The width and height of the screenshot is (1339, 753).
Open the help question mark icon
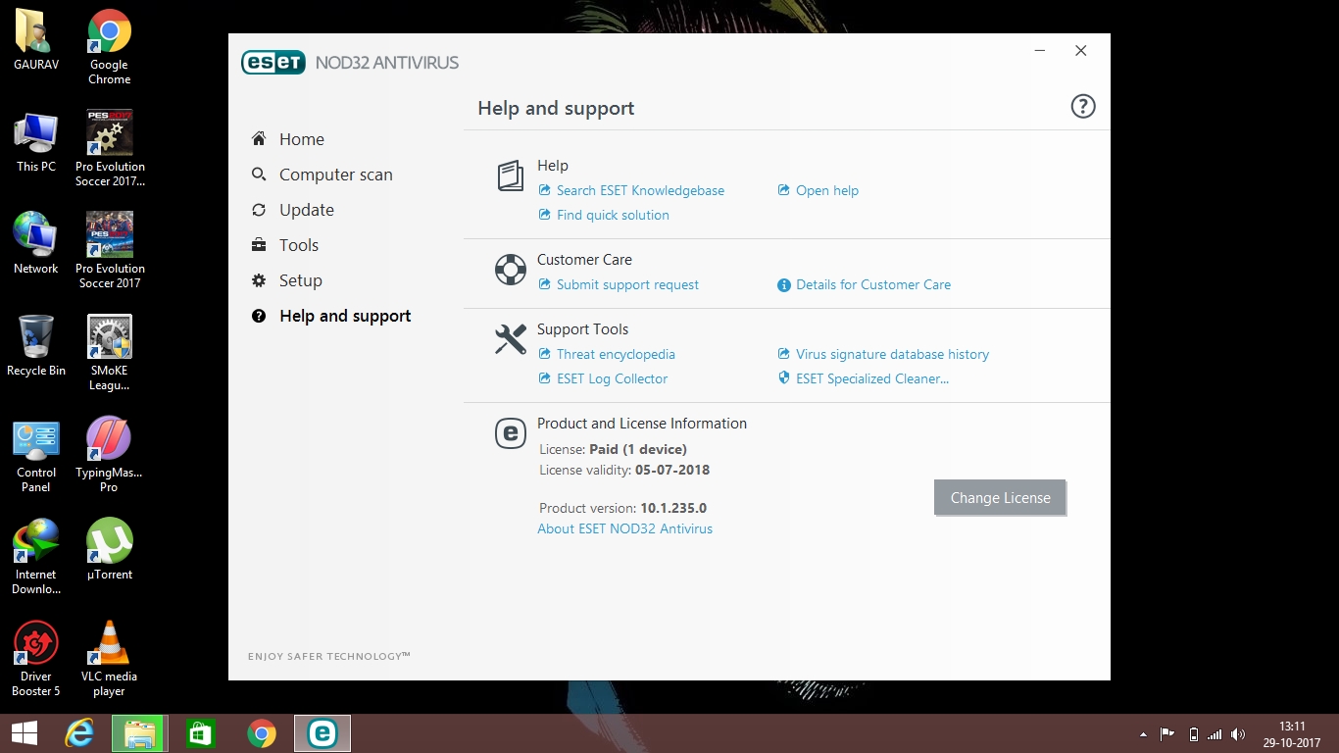1082,107
